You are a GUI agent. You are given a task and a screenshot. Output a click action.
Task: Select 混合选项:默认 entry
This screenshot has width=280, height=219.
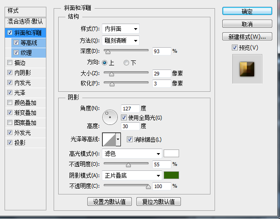pos(25,22)
